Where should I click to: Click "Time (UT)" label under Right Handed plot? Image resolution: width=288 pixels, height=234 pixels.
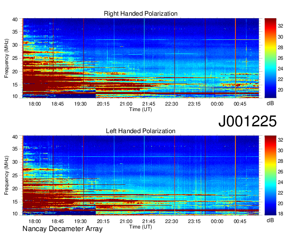pyautogui.click(x=141, y=109)
